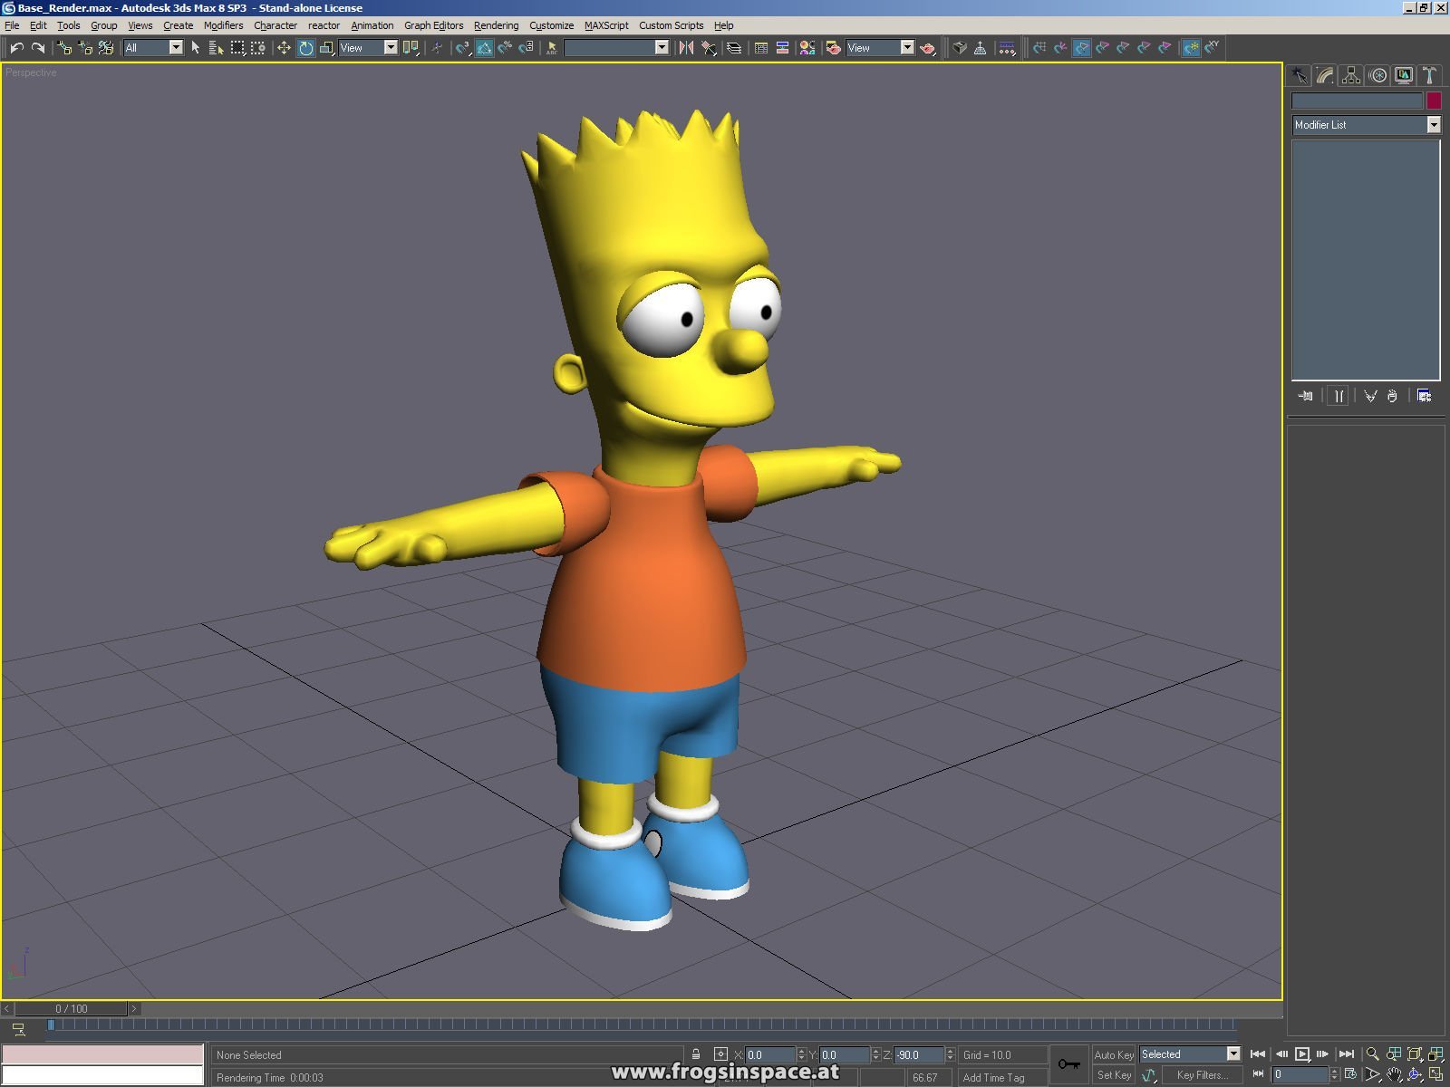Viewport: 1450px width, 1087px height.
Task: Switch to the Modify command panel tab
Action: pyautogui.click(x=1325, y=75)
